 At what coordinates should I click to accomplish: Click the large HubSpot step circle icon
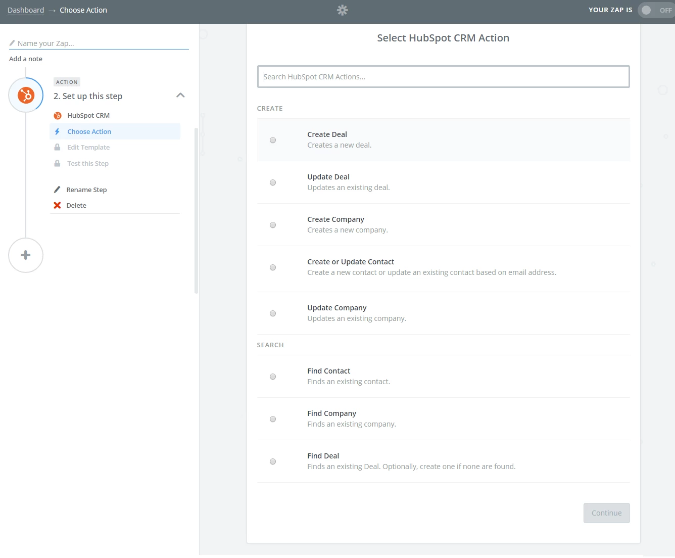click(26, 95)
